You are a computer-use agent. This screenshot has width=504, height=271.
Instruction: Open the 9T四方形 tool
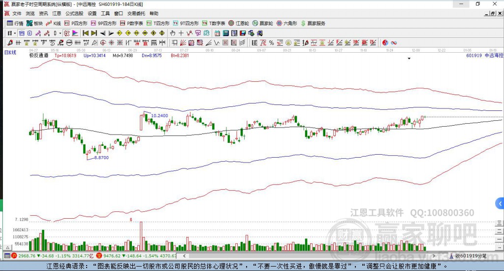pos(186,23)
